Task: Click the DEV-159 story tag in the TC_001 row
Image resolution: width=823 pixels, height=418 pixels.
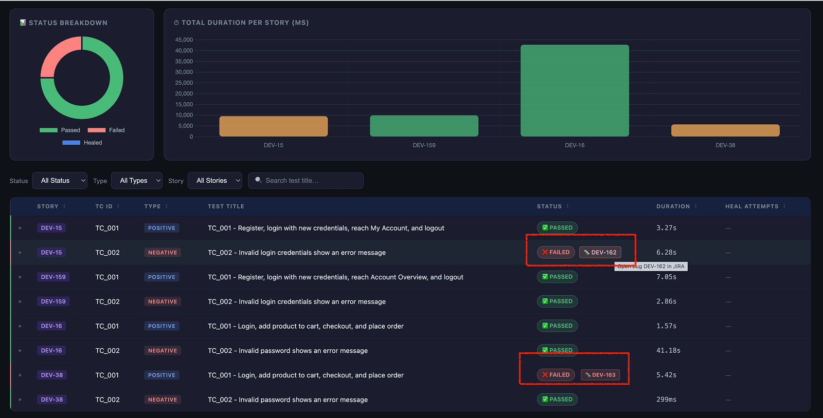Action: [x=53, y=277]
